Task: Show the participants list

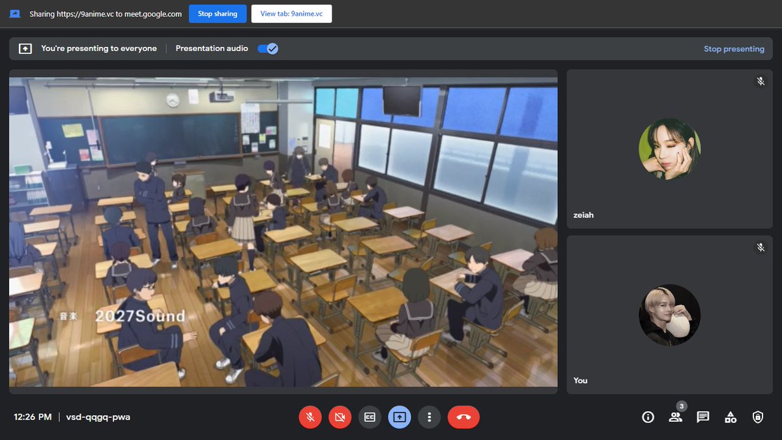Action: tap(675, 417)
